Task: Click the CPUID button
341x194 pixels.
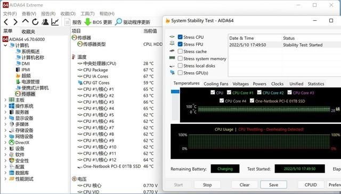Action: coord(311,185)
